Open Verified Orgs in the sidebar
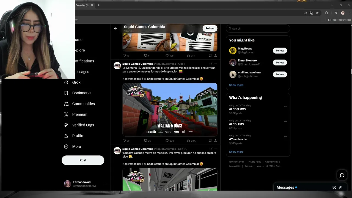 79,125
